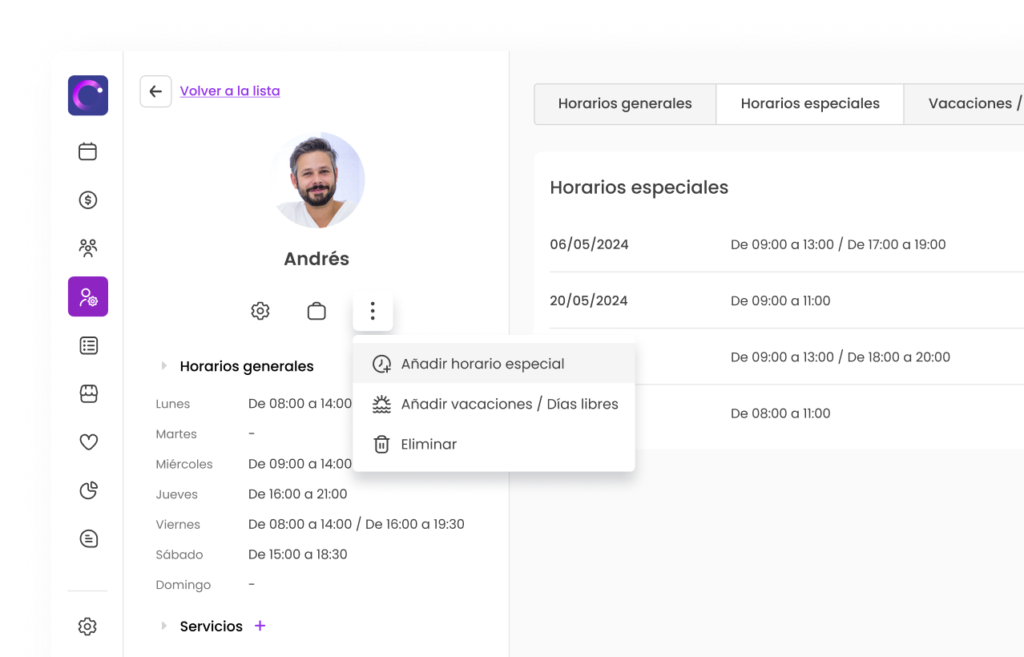The height and width of the screenshot is (657, 1024).
Task: Click the back arrow button
Action: [155, 91]
